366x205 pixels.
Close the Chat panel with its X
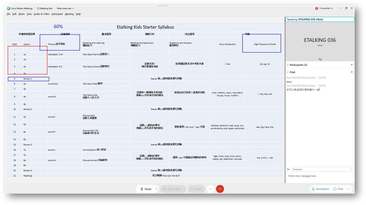351,72
